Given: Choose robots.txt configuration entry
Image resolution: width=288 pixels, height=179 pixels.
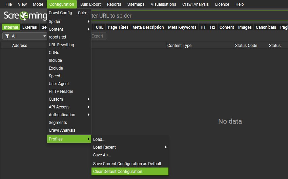Looking at the screenshot, I should point(69,37).
